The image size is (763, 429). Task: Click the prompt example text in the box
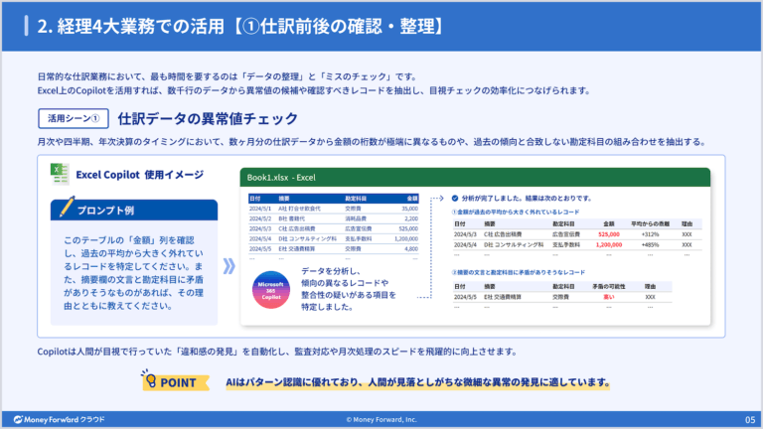(x=133, y=273)
